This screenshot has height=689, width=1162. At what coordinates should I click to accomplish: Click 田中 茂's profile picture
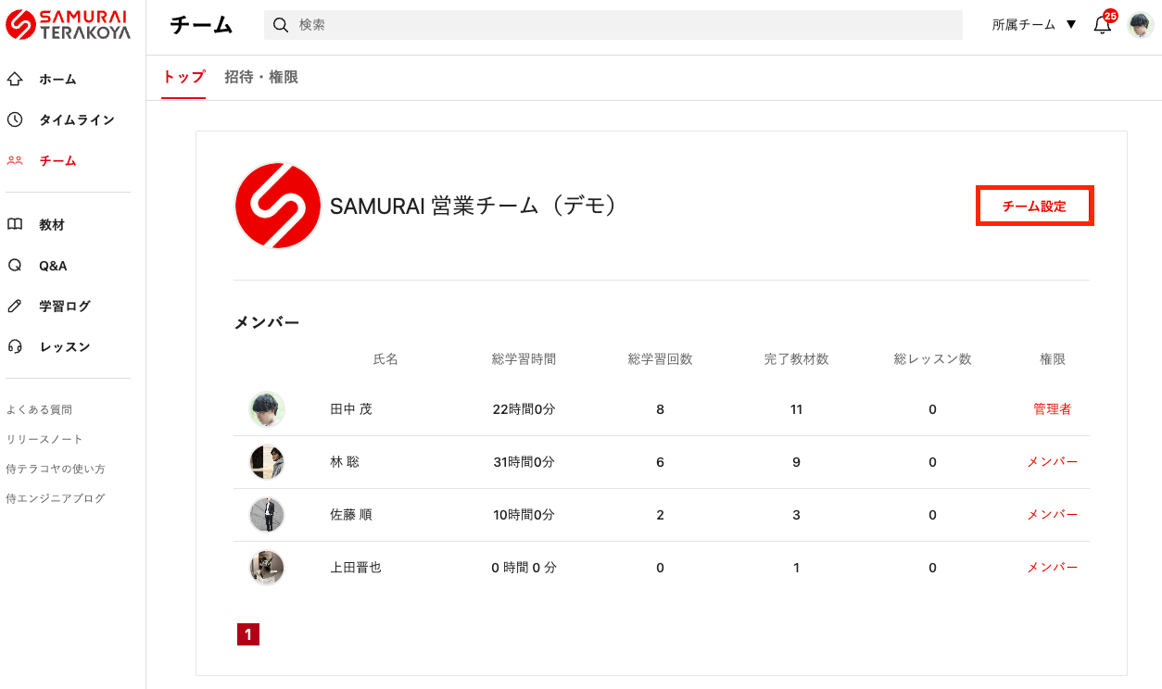pos(267,409)
